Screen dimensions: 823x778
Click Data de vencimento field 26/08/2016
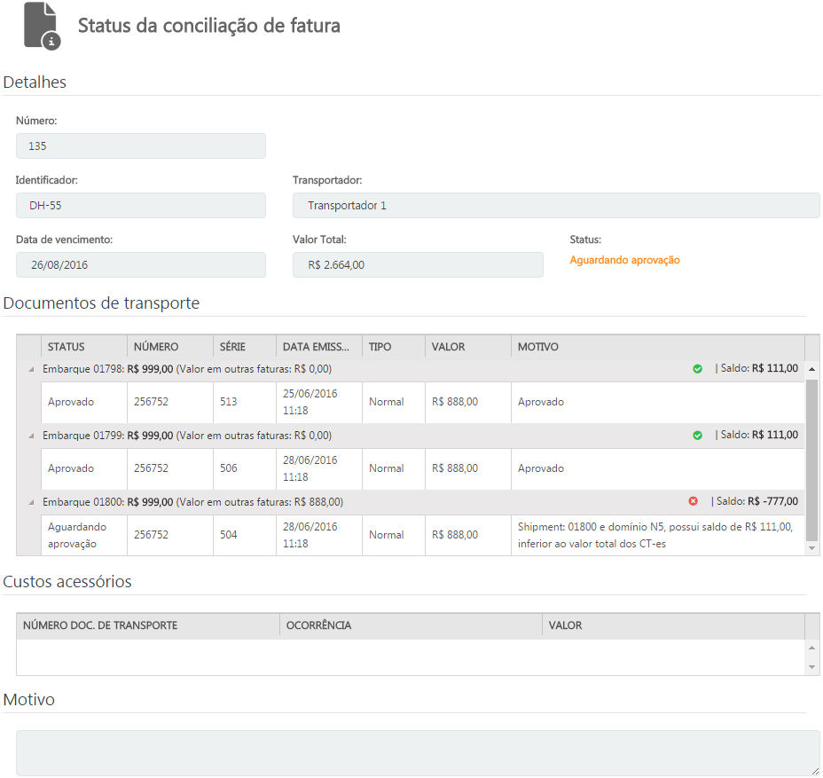click(x=141, y=264)
